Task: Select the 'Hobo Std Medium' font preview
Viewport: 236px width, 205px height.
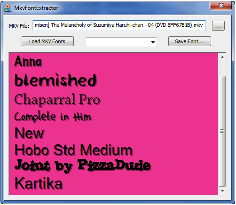Action: 74,150
